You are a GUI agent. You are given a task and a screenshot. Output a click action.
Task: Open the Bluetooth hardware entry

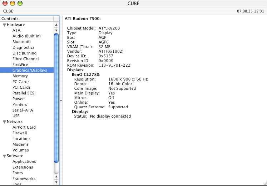pos(21,42)
